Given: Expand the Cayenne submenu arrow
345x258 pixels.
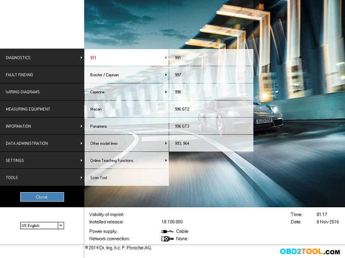Looking at the screenshot, I should coord(166,92).
